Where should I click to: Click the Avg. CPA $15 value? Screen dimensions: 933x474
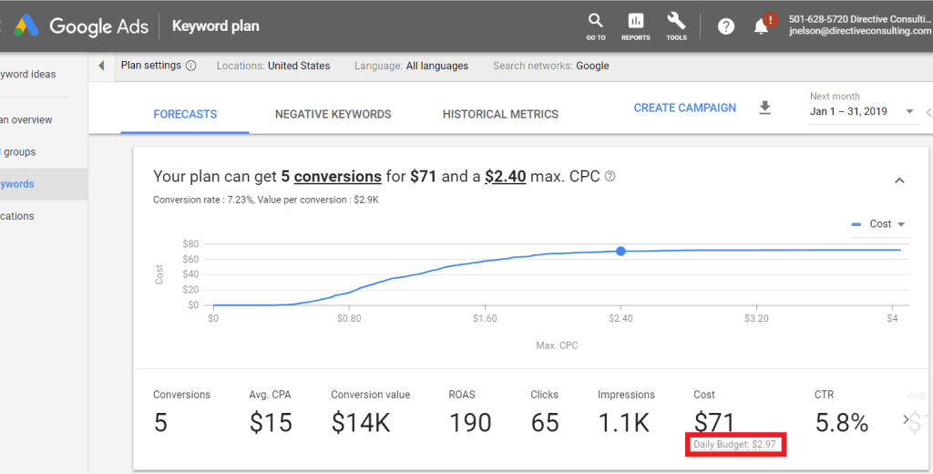point(271,423)
